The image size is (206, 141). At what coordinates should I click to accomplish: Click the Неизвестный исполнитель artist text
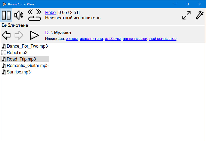[x=73, y=18]
